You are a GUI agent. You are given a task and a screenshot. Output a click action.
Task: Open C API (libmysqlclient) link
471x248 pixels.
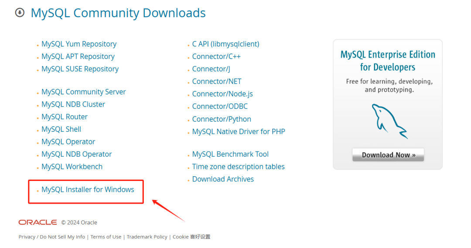point(225,44)
